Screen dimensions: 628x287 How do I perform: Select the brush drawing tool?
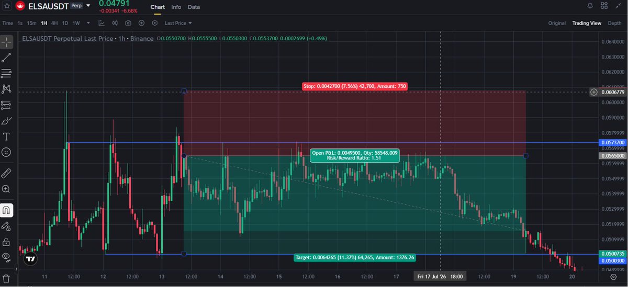pos(6,121)
